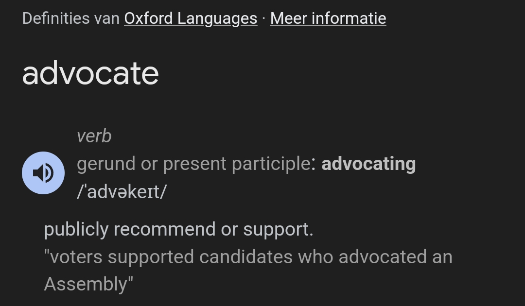Screen dimensions: 525x306
Task: Click the headword "advocate"
Action: (90, 73)
